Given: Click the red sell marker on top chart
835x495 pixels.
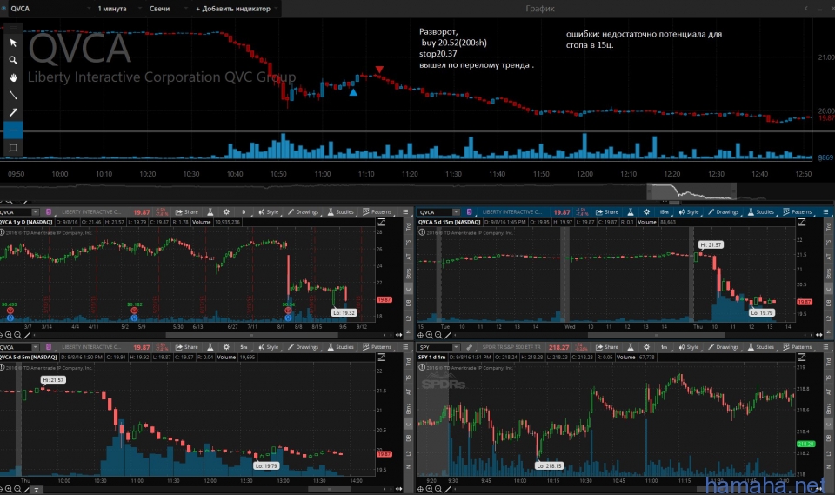Looking at the screenshot, I should pyautogui.click(x=379, y=70).
